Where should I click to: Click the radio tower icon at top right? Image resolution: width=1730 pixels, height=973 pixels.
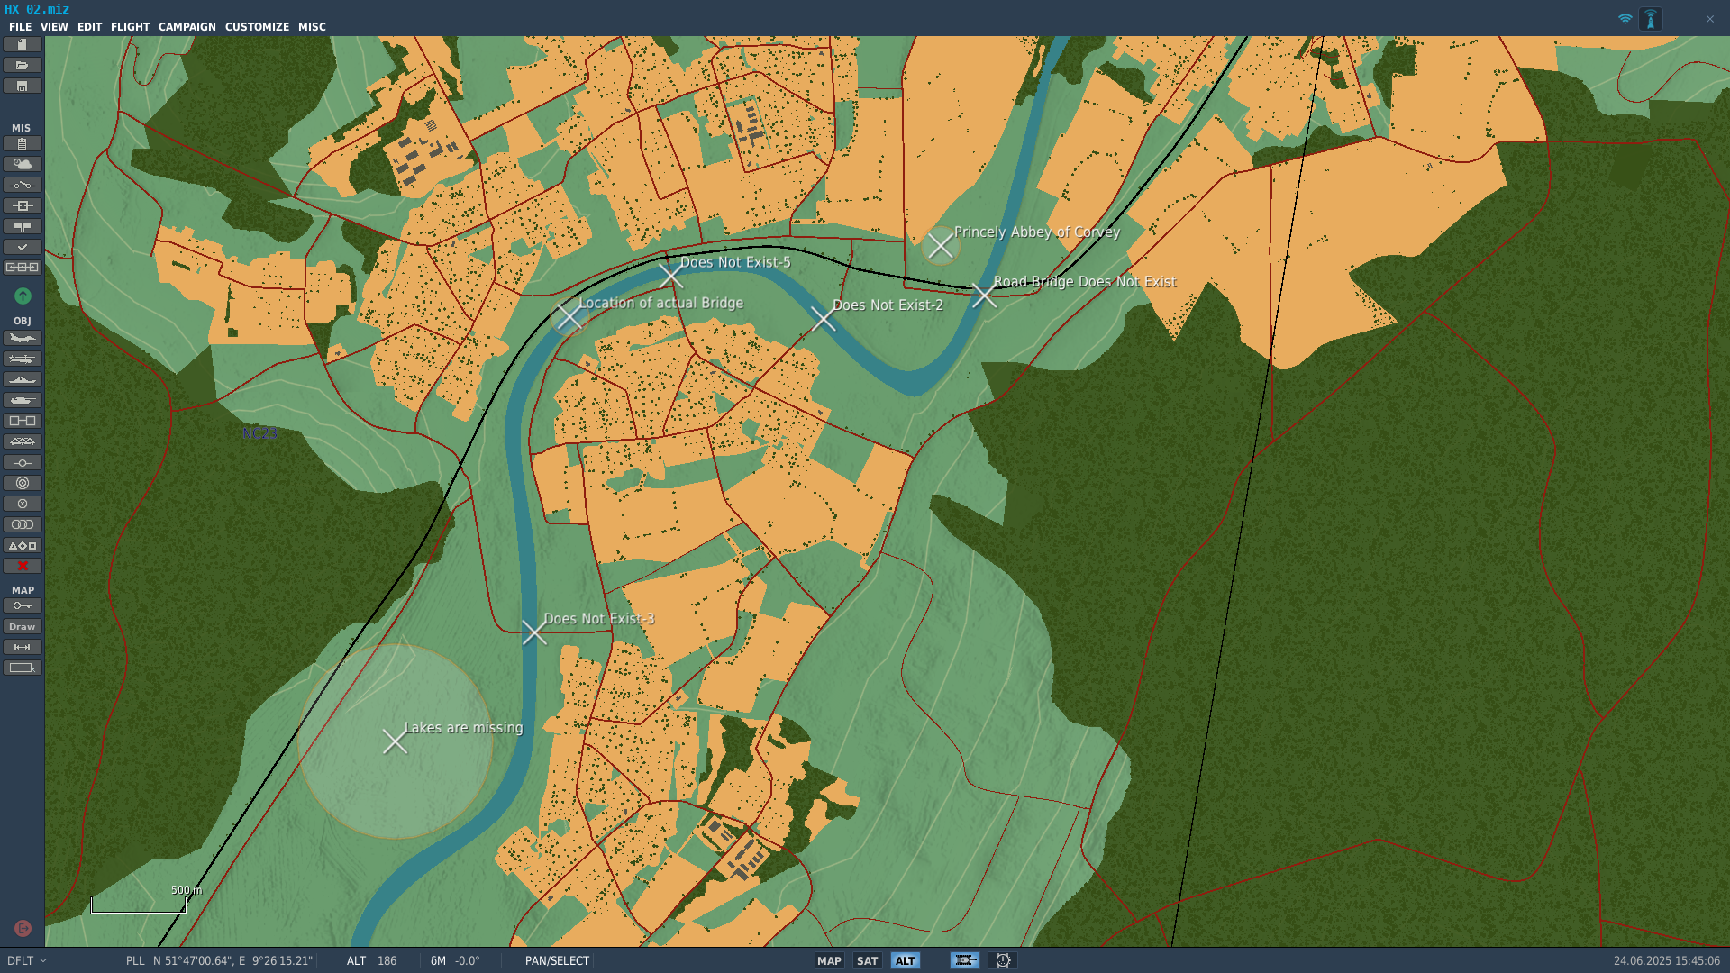tap(1651, 19)
